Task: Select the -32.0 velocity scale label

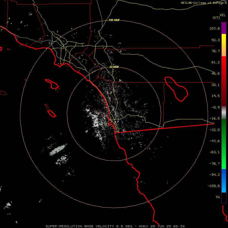Action: tap(215, 130)
